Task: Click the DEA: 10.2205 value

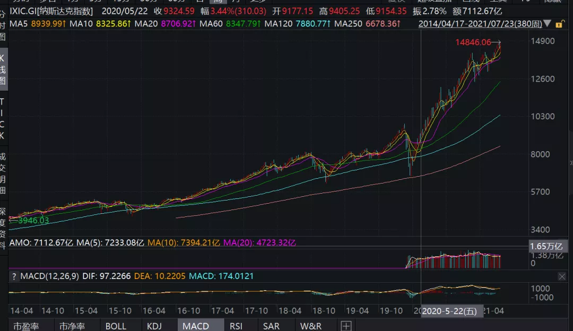Action: point(160,276)
